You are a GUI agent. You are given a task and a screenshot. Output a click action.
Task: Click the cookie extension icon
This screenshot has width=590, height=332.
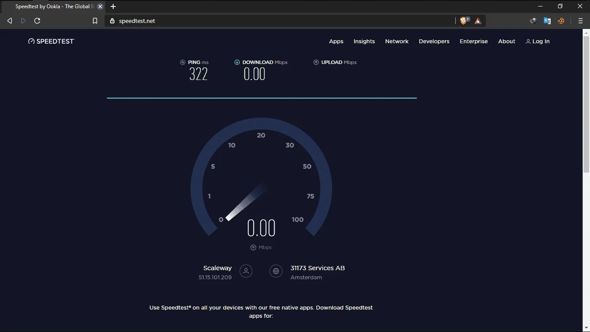[561, 21]
